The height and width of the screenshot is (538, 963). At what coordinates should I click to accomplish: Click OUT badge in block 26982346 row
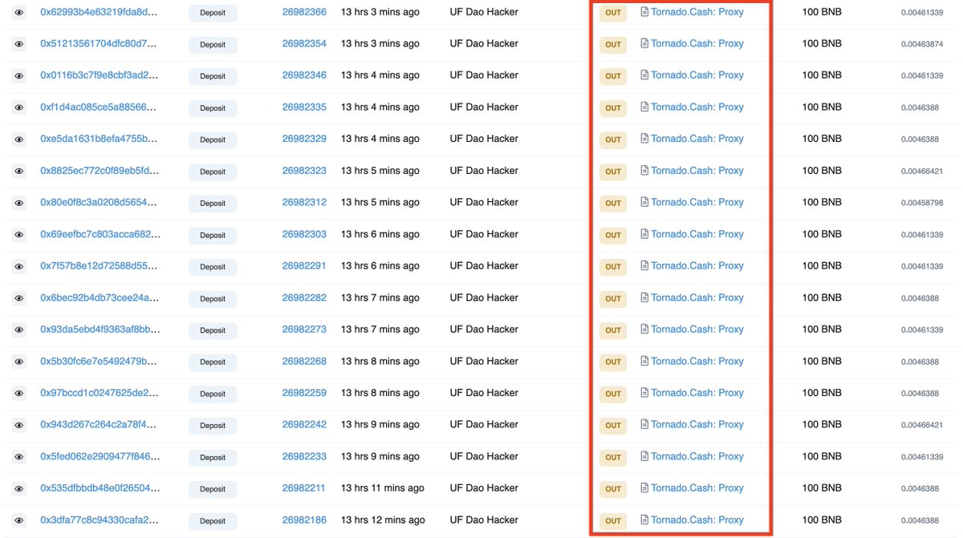click(613, 76)
